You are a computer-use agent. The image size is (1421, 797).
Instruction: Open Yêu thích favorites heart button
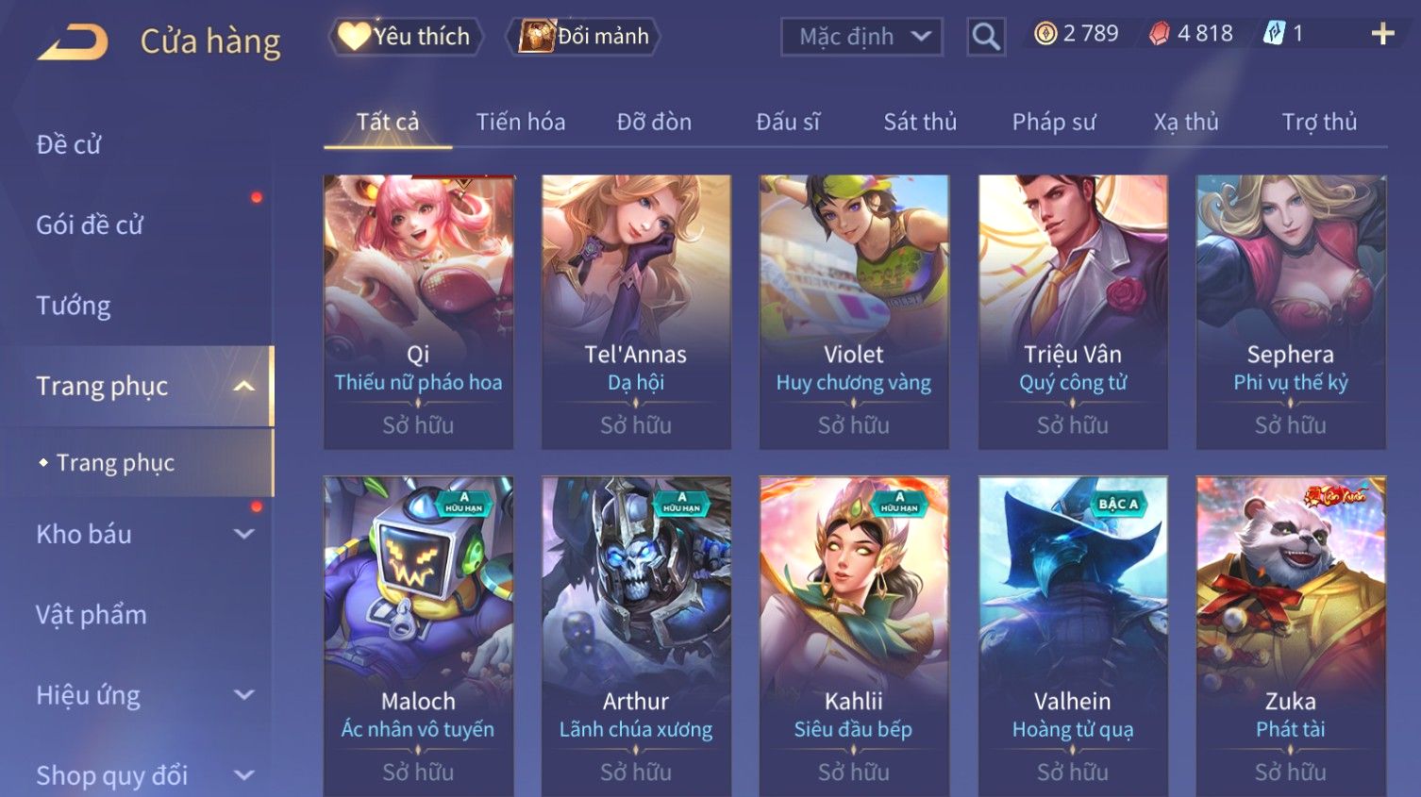pyautogui.click(x=406, y=37)
